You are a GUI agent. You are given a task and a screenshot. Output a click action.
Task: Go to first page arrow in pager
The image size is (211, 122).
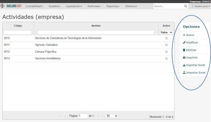click(x=60, y=116)
